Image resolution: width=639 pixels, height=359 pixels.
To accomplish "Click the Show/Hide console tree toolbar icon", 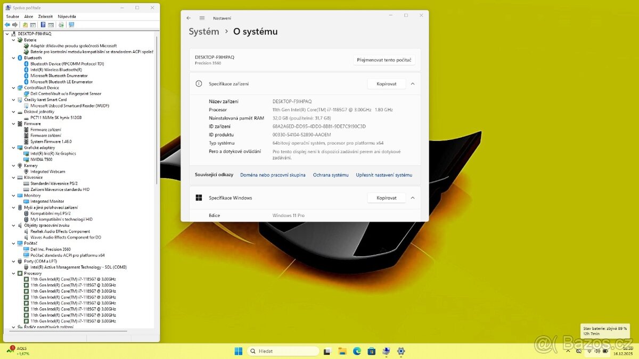I will pos(33,24).
